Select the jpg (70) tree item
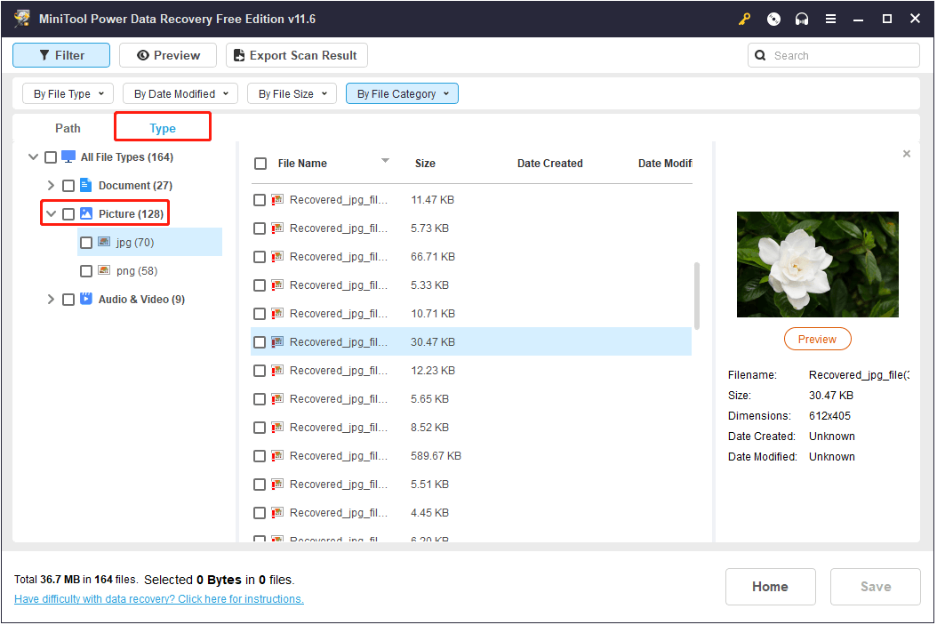This screenshot has width=937, height=625. pyautogui.click(x=149, y=243)
